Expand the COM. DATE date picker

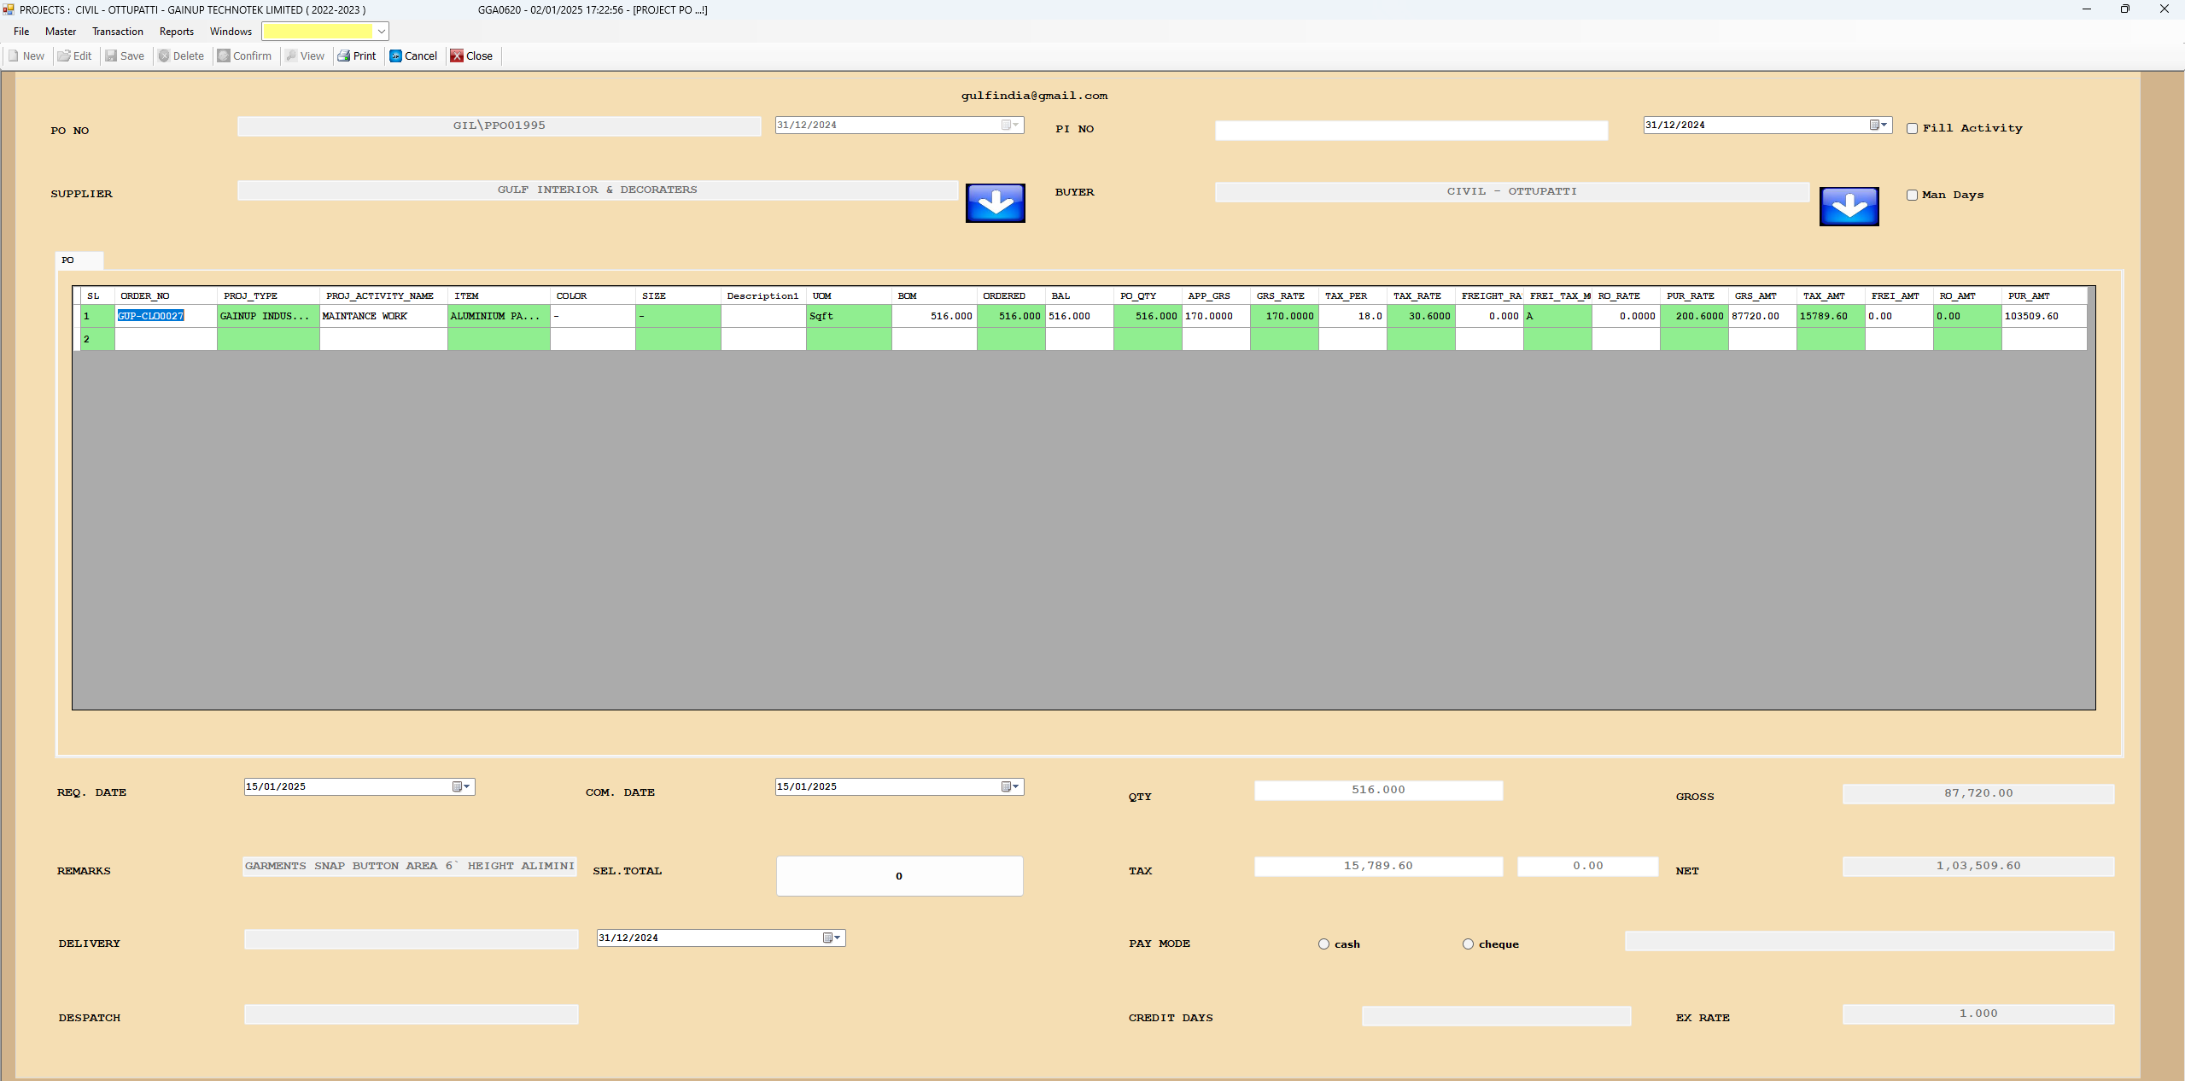pyautogui.click(x=1010, y=787)
